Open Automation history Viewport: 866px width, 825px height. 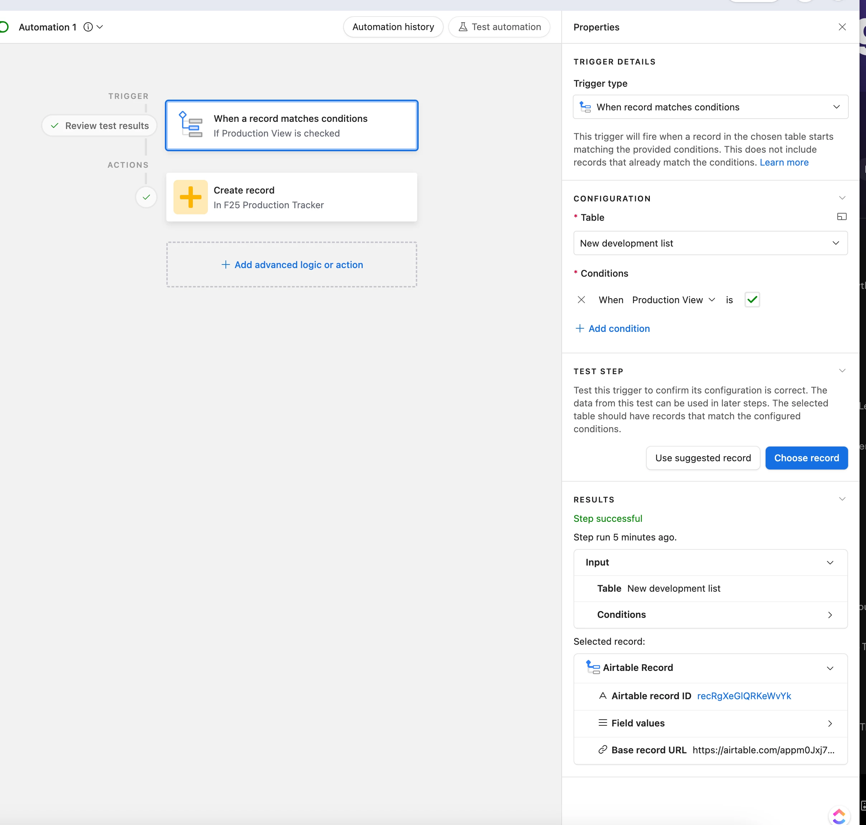pos(393,27)
